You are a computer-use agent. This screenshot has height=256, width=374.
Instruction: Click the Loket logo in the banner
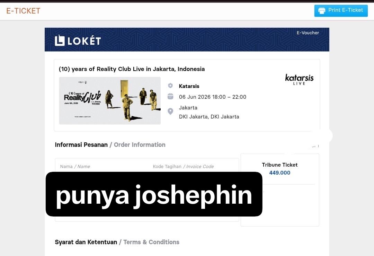coord(78,41)
